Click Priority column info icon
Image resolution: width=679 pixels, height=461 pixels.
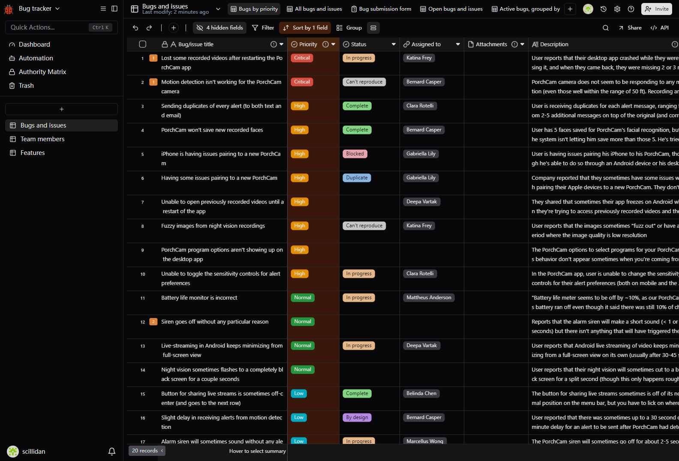pos(325,45)
